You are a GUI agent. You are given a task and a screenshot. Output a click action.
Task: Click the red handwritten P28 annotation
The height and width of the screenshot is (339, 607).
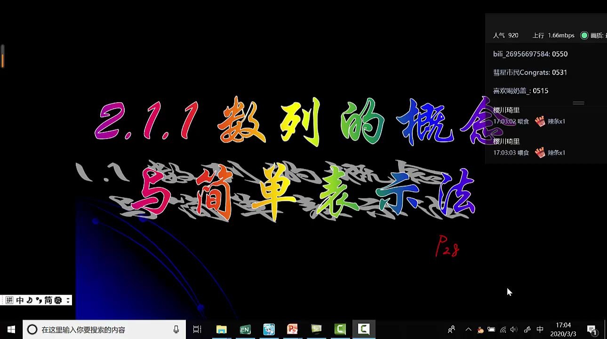[447, 247]
